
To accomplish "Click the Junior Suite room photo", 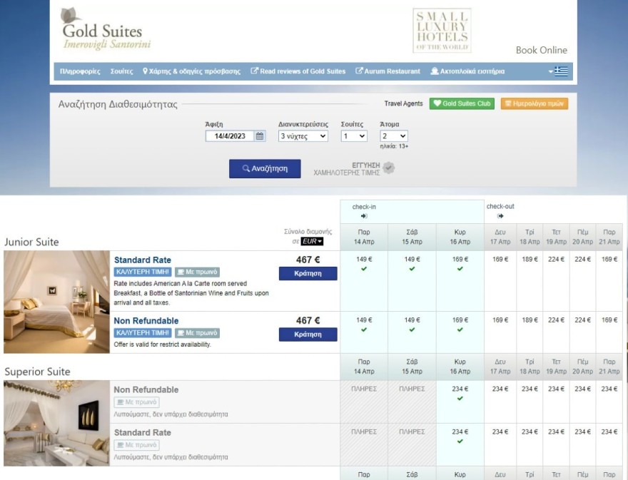I will coord(56,302).
